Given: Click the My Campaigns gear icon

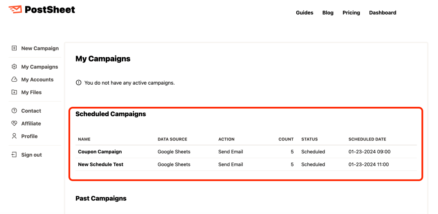Looking at the screenshot, I should pyautogui.click(x=14, y=67).
